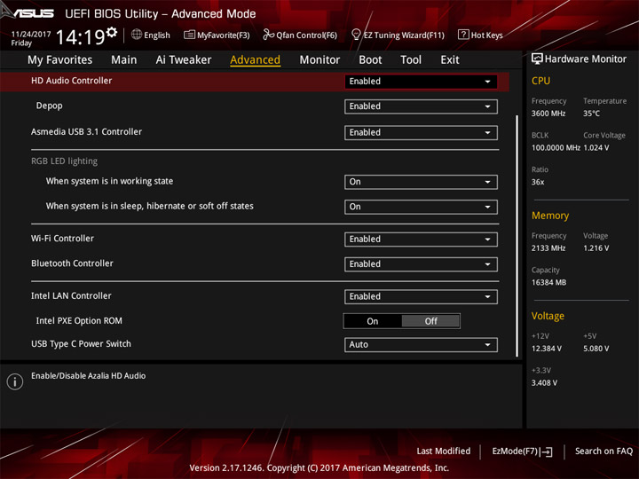Expand the Wi-Fi Controller dropdown
The image size is (639, 479).
[x=421, y=239]
